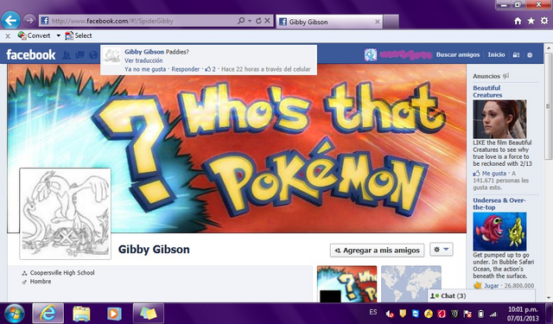553x324 pixels.
Task: Open the Windows Start button
Action: click(14, 314)
